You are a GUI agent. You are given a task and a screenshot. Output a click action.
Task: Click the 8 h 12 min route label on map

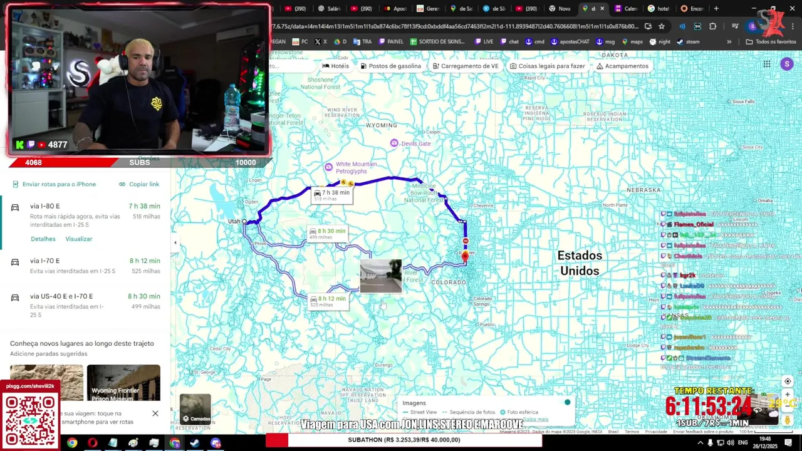[328, 301]
